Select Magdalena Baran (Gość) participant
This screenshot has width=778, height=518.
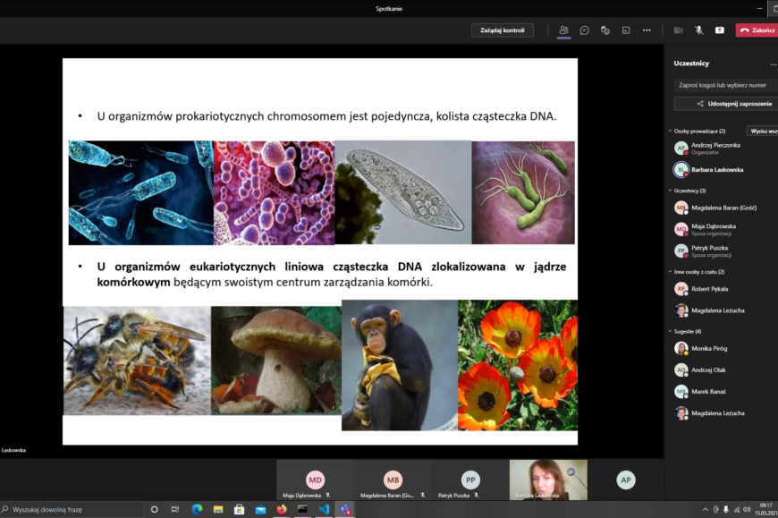(x=723, y=208)
